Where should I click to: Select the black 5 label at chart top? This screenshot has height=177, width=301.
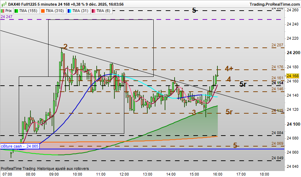[x=194, y=11]
